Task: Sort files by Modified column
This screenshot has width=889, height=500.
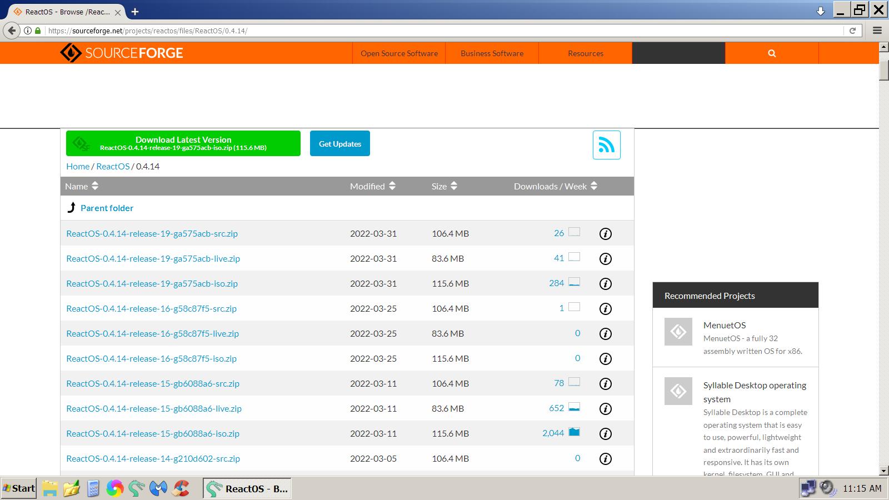Action: [x=373, y=186]
